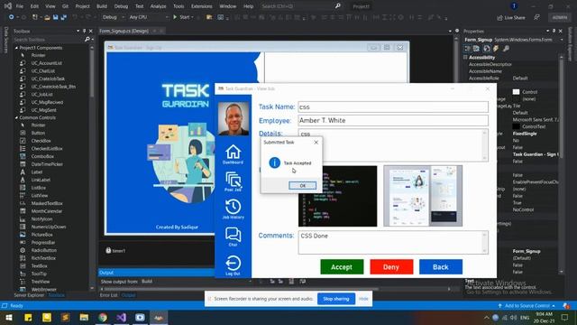Switch to Server Explorer tab

tap(29, 295)
